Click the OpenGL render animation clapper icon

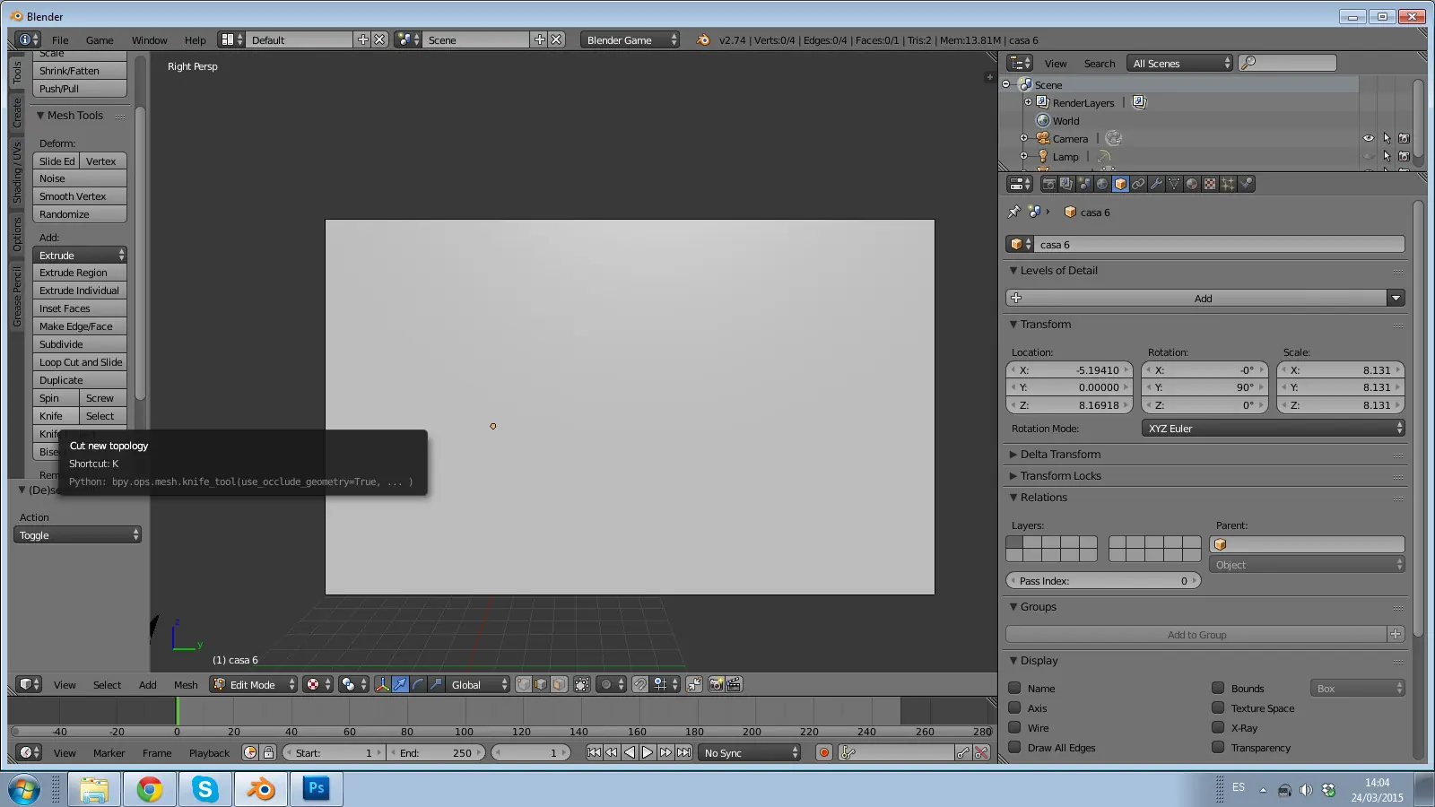734,684
